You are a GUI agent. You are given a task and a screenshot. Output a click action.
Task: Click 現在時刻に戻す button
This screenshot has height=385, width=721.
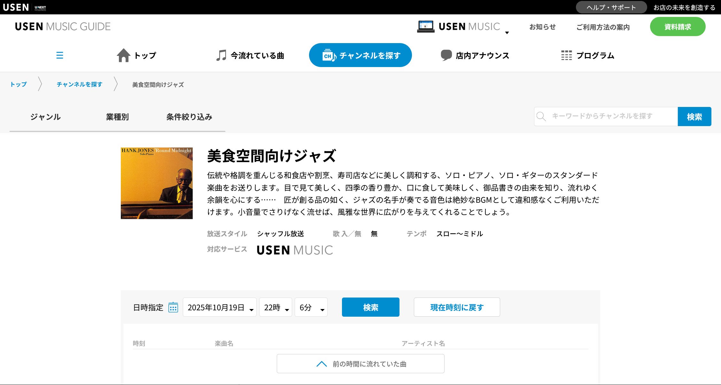[457, 307]
